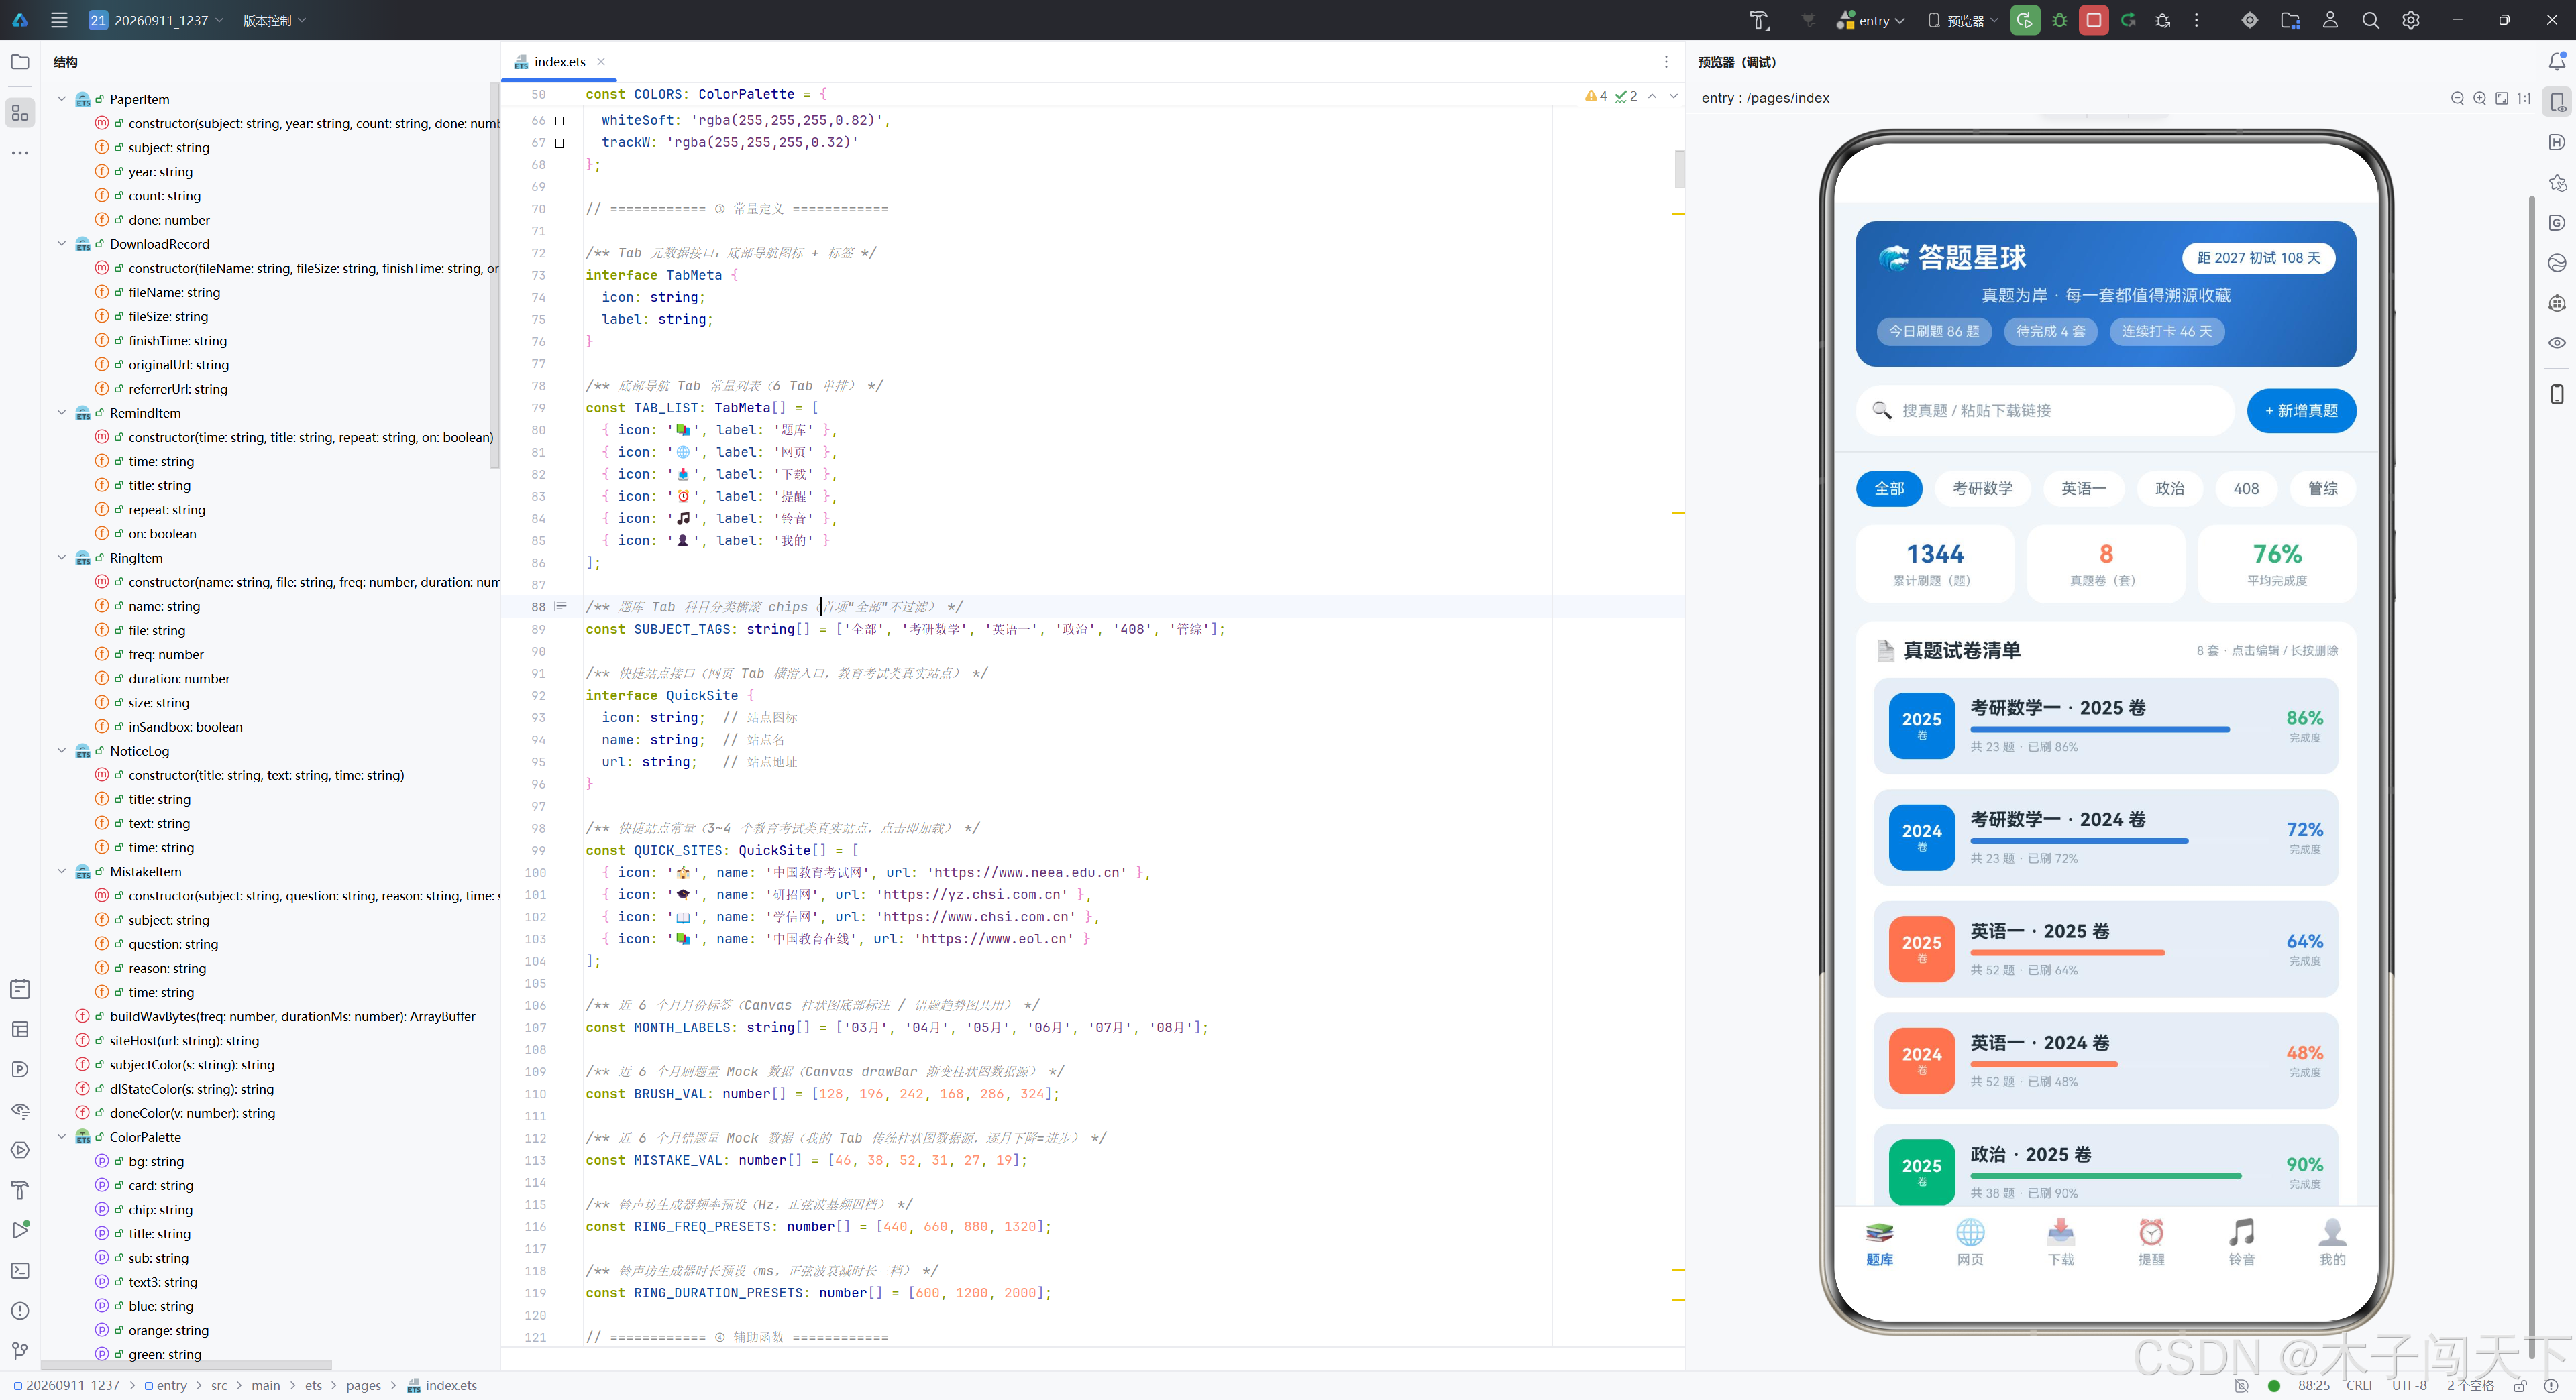Click the + 新增真题 button
This screenshot has height=1400, width=2576.
pos(2301,411)
